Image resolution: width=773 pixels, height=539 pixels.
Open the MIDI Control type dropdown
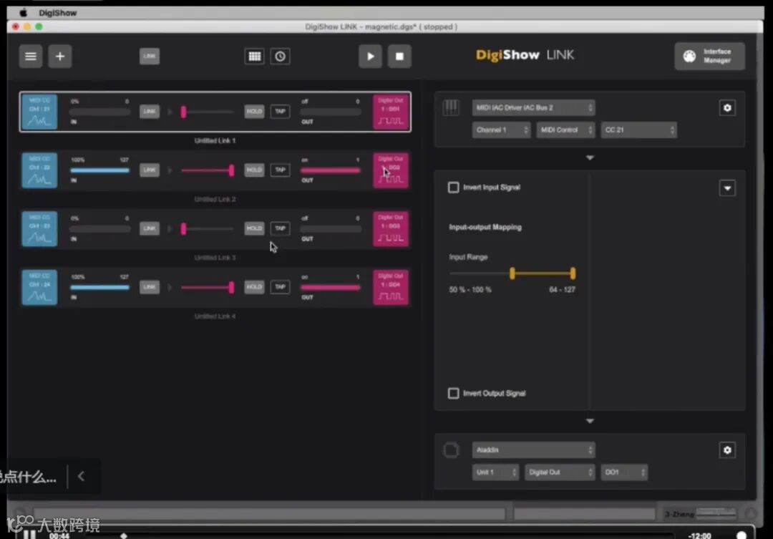click(x=565, y=130)
